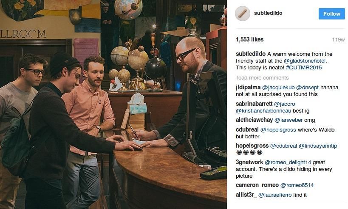This screenshot has height=209, width=348.
Task: Open the 119w post timestamp
Action: click(x=338, y=39)
